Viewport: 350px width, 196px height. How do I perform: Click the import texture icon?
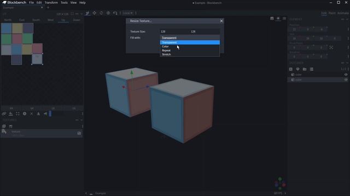coord(4,126)
